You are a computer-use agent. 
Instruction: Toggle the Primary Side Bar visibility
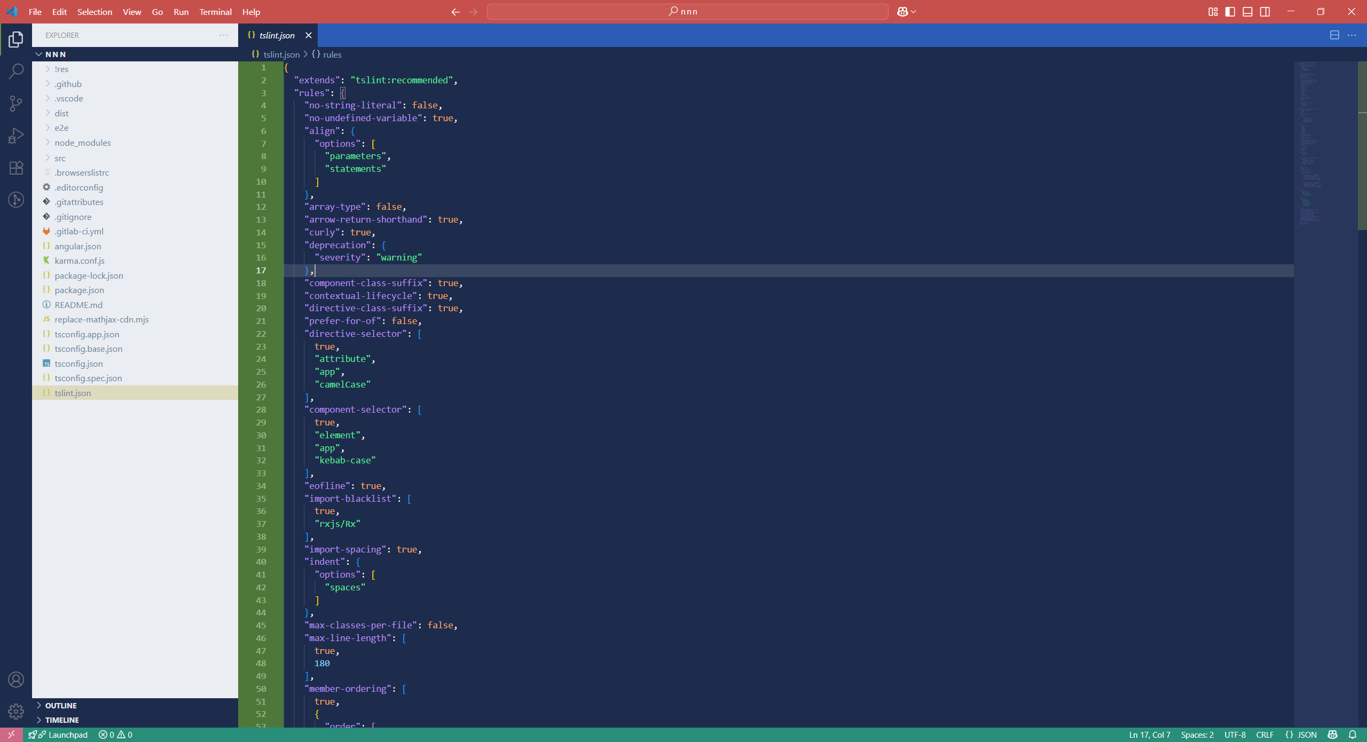[x=1230, y=12]
